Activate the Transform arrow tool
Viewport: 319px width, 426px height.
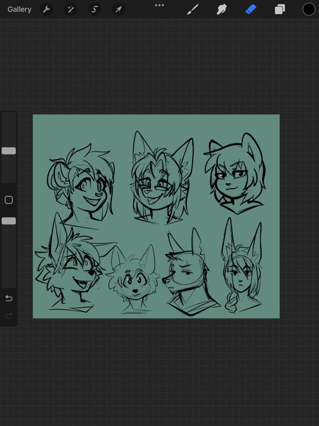119,10
